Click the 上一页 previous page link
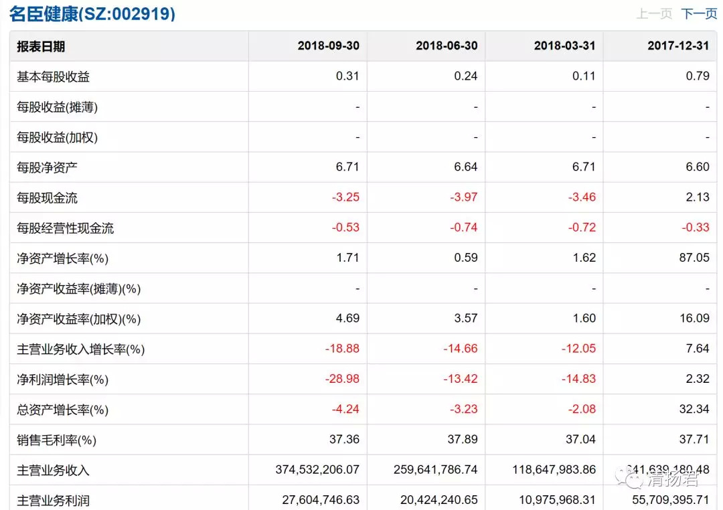 click(x=654, y=13)
